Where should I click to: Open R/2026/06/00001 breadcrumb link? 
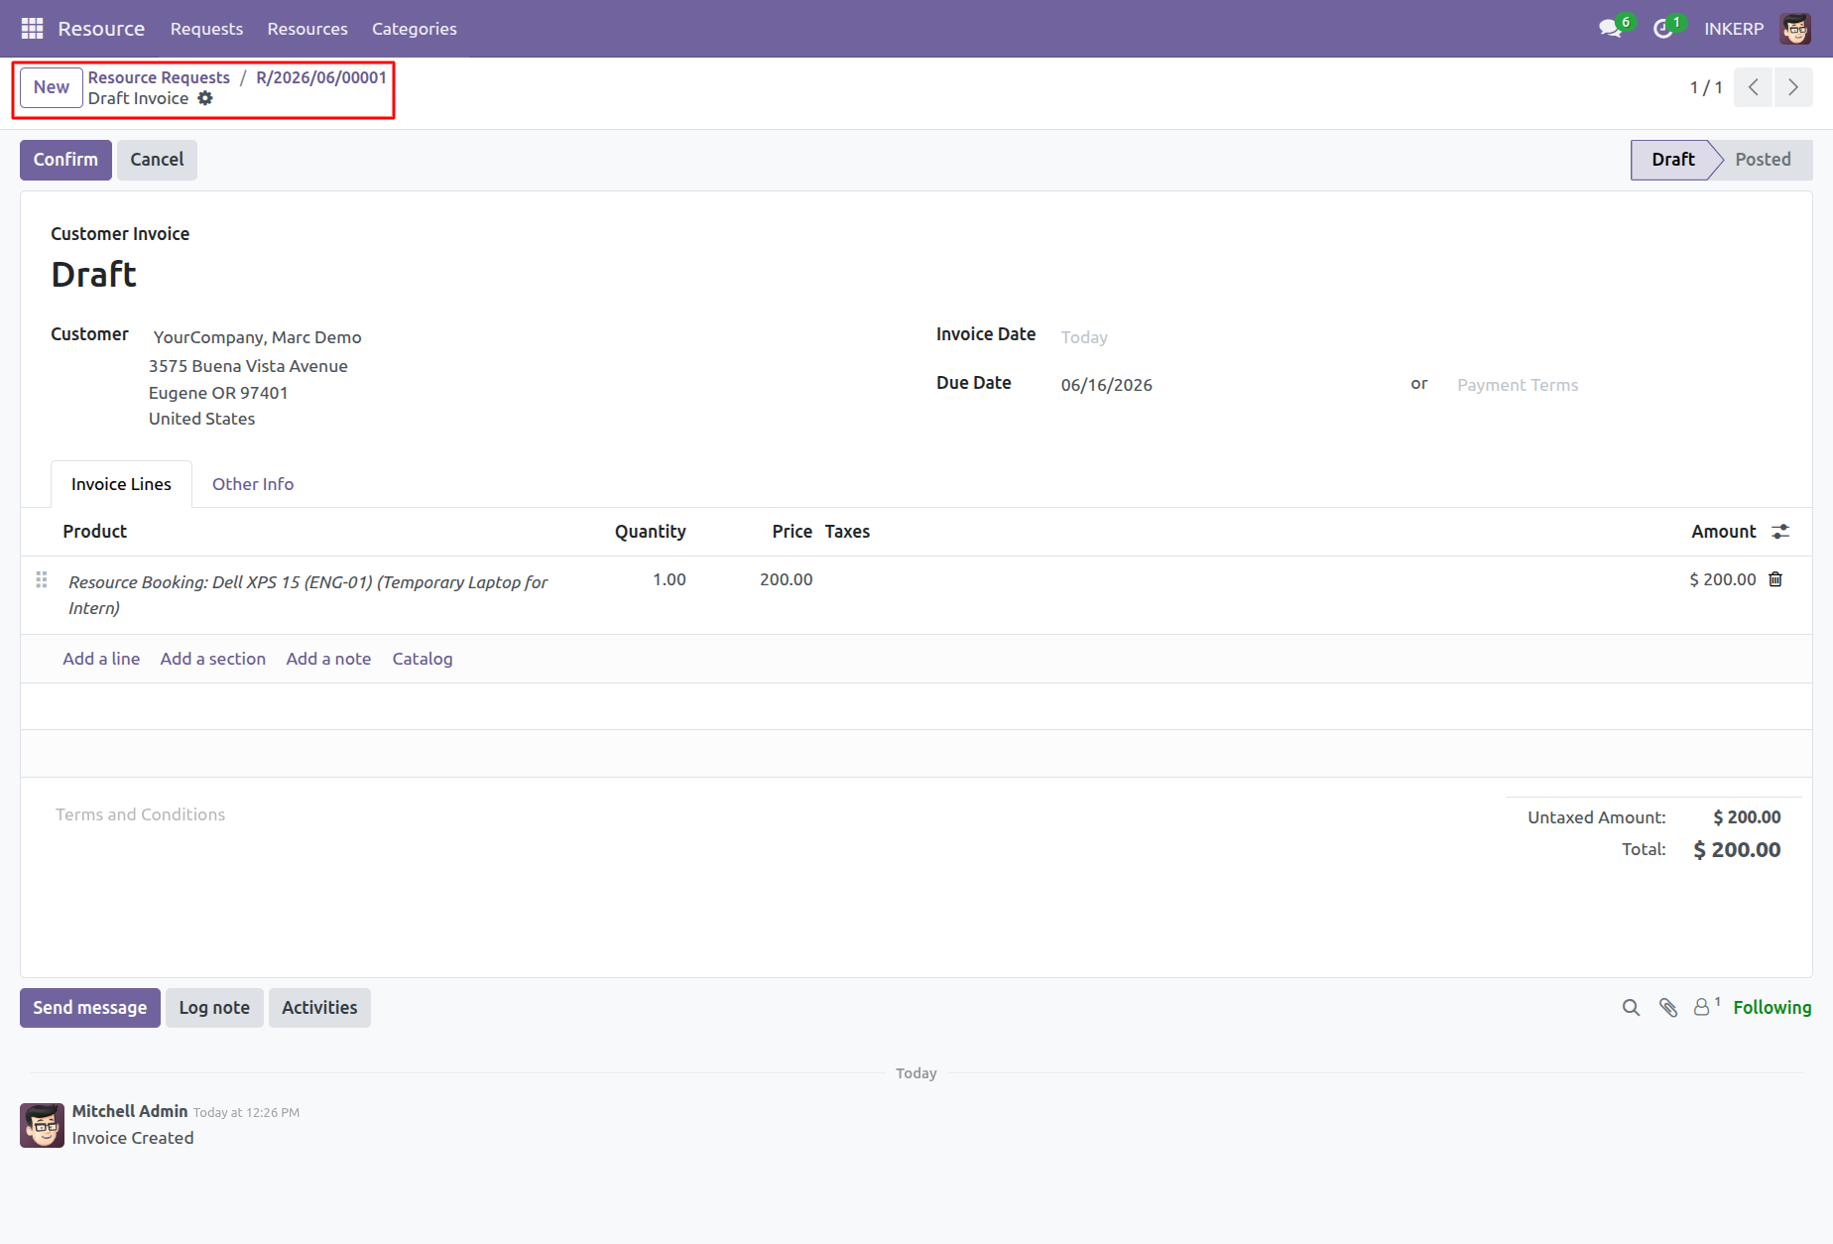tap(321, 77)
